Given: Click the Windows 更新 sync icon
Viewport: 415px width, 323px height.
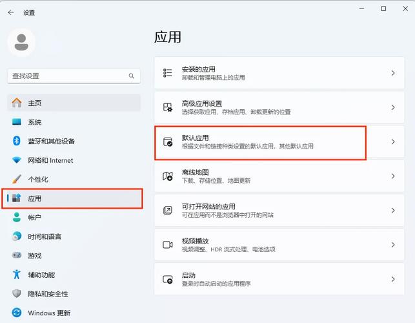Looking at the screenshot, I should click(x=17, y=313).
